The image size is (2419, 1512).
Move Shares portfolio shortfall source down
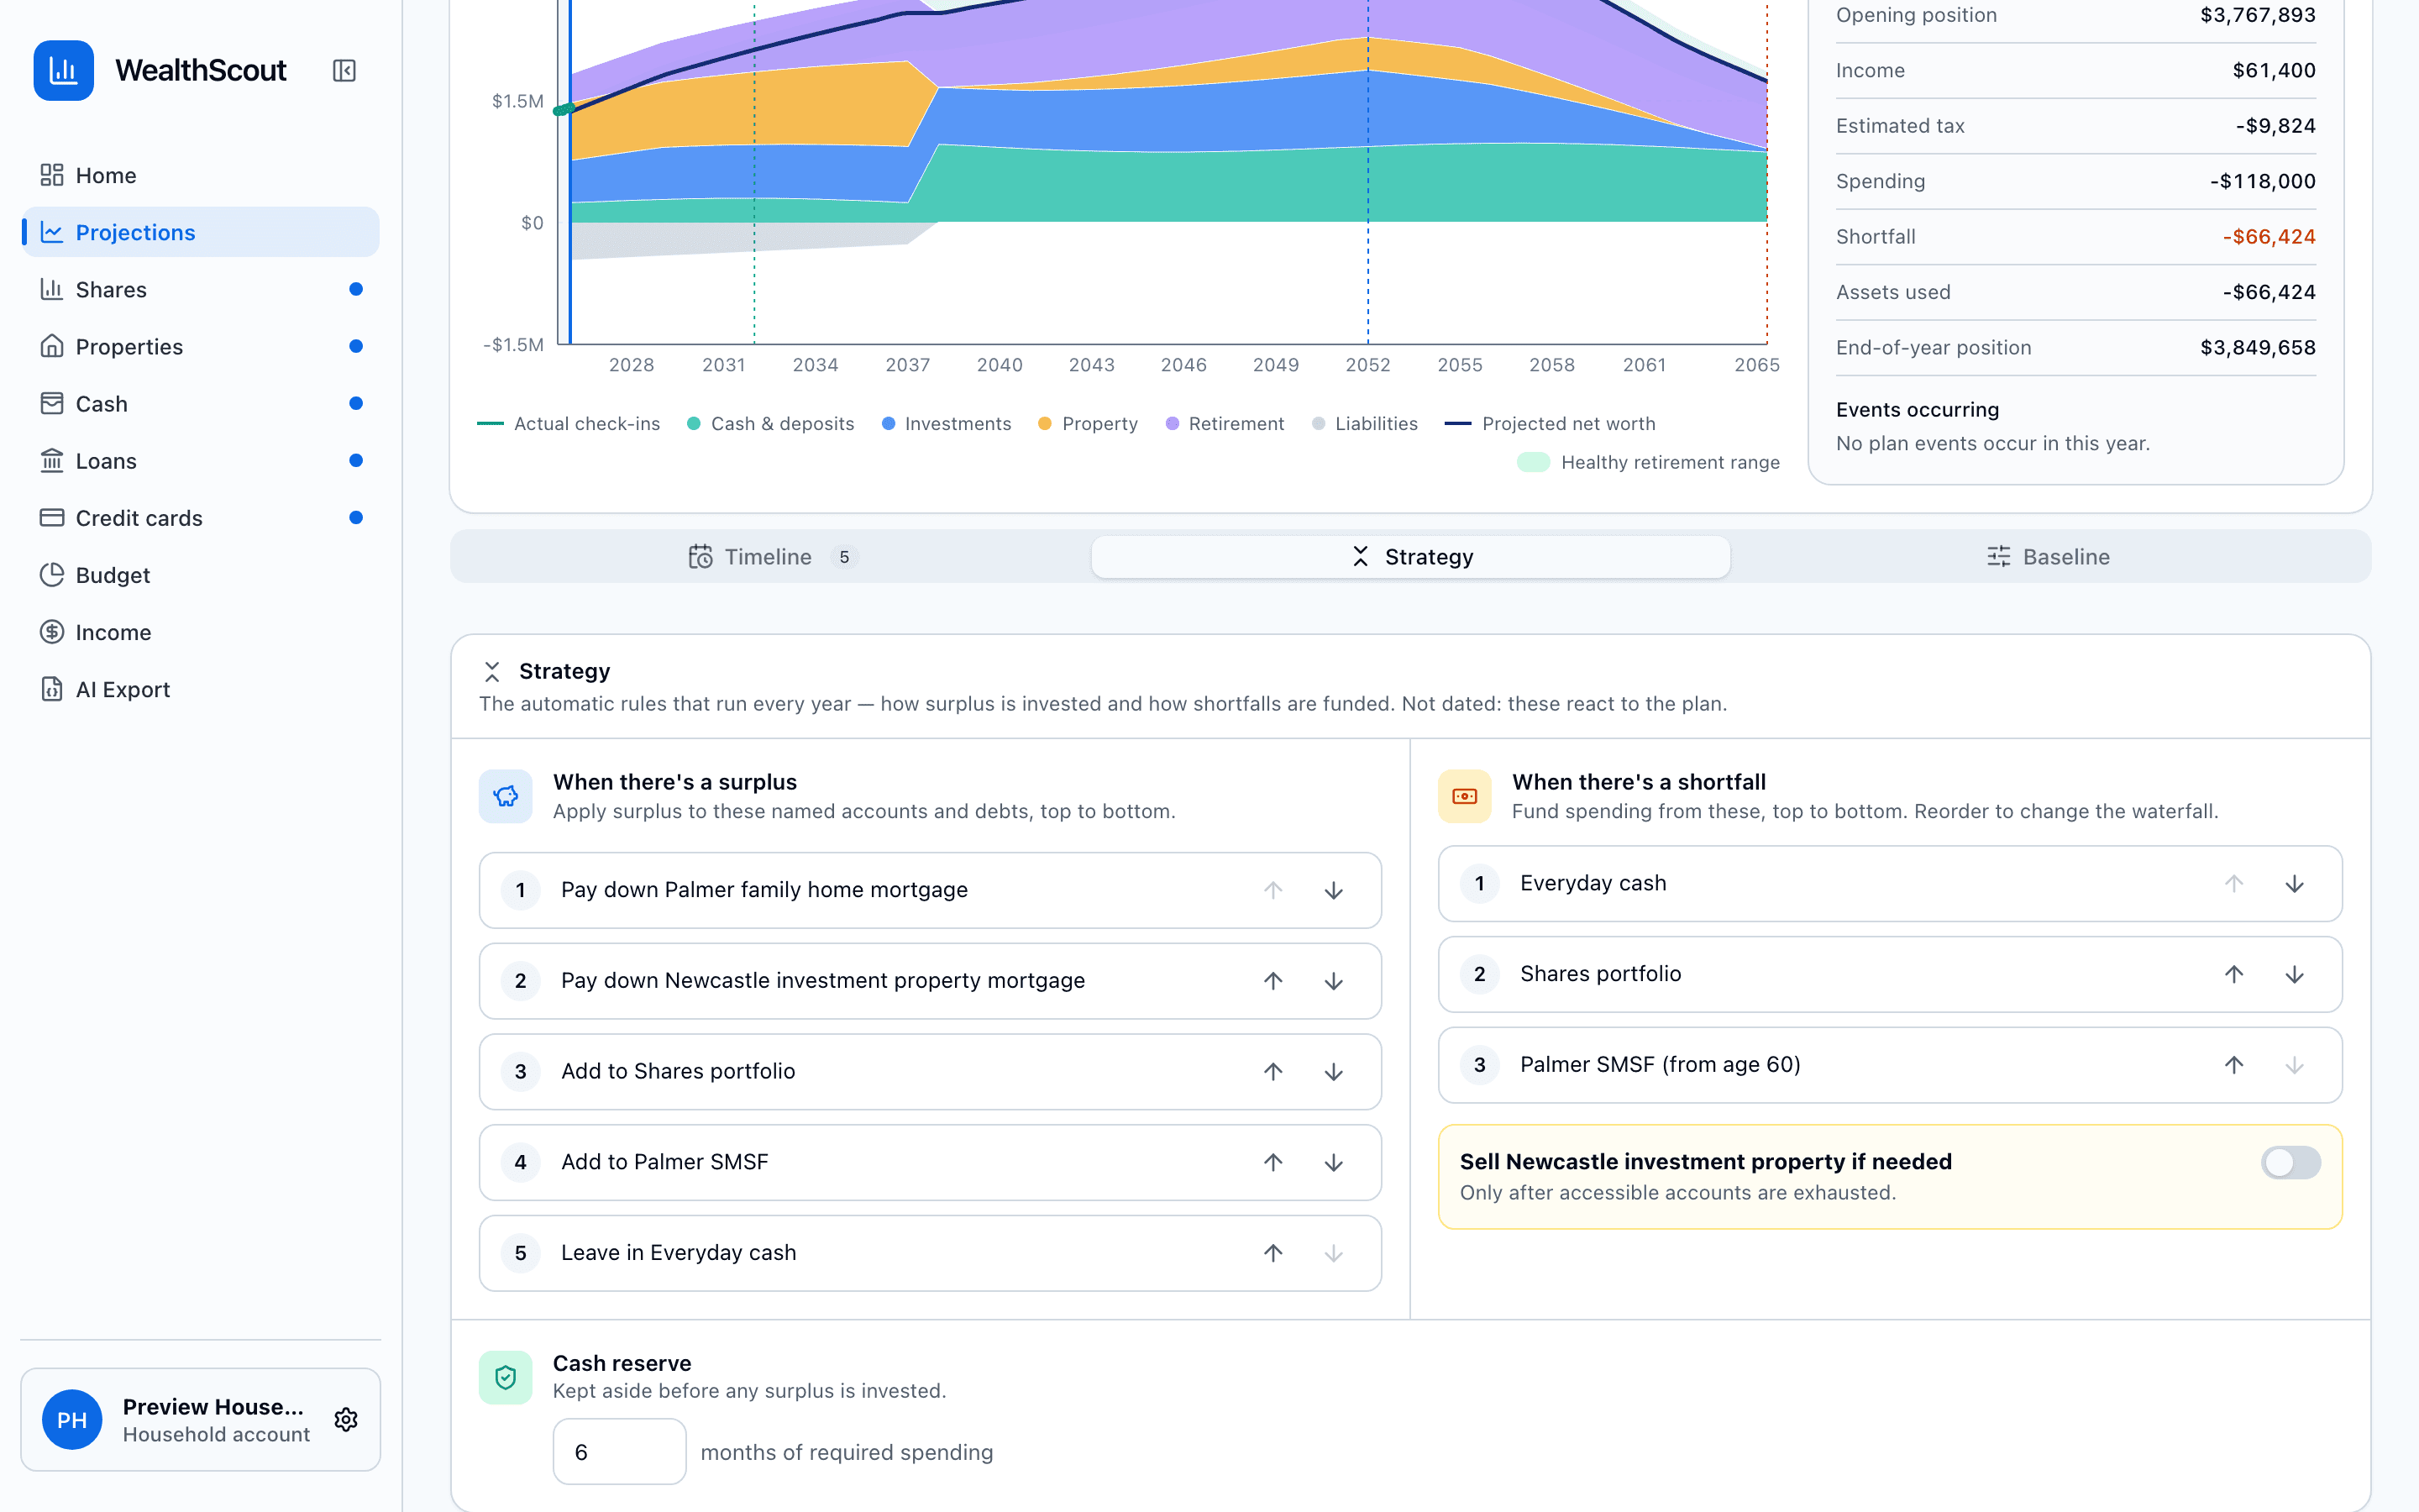tap(2294, 974)
